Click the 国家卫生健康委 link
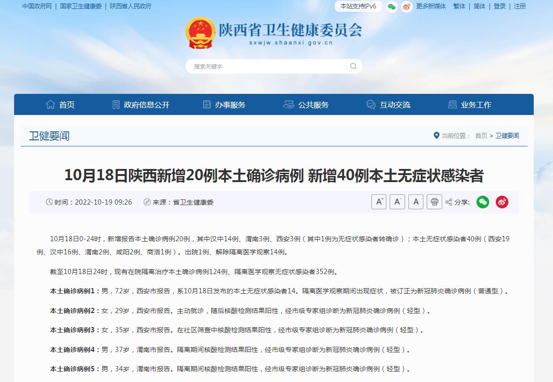Image resolution: width=553 pixels, height=382 pixels. (81, 7)
